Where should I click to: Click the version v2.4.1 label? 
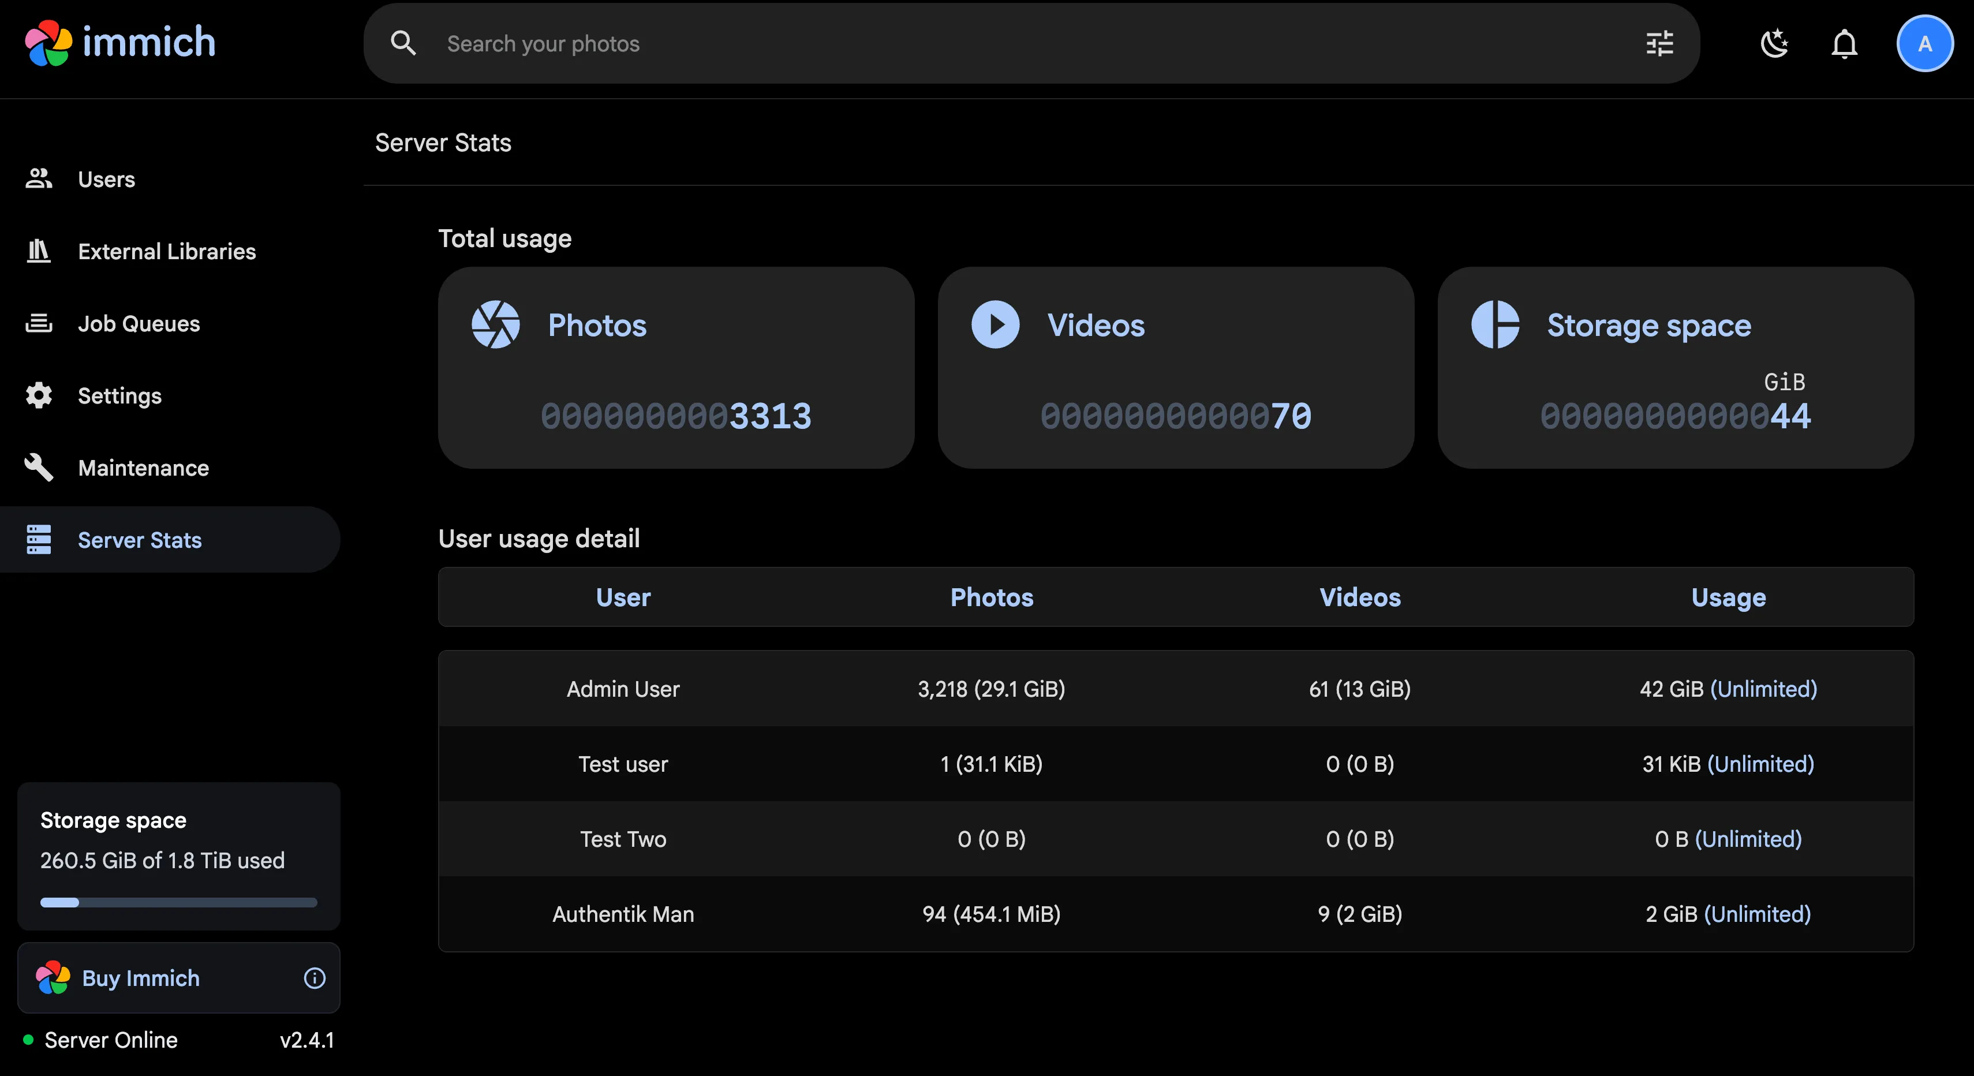306,1040
